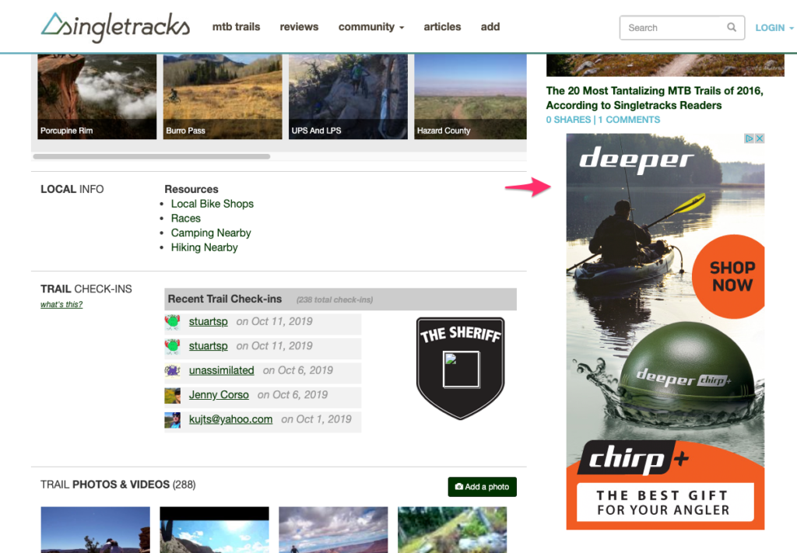
Task: Click The Sheriff badge image
Action: click(460, 367)
